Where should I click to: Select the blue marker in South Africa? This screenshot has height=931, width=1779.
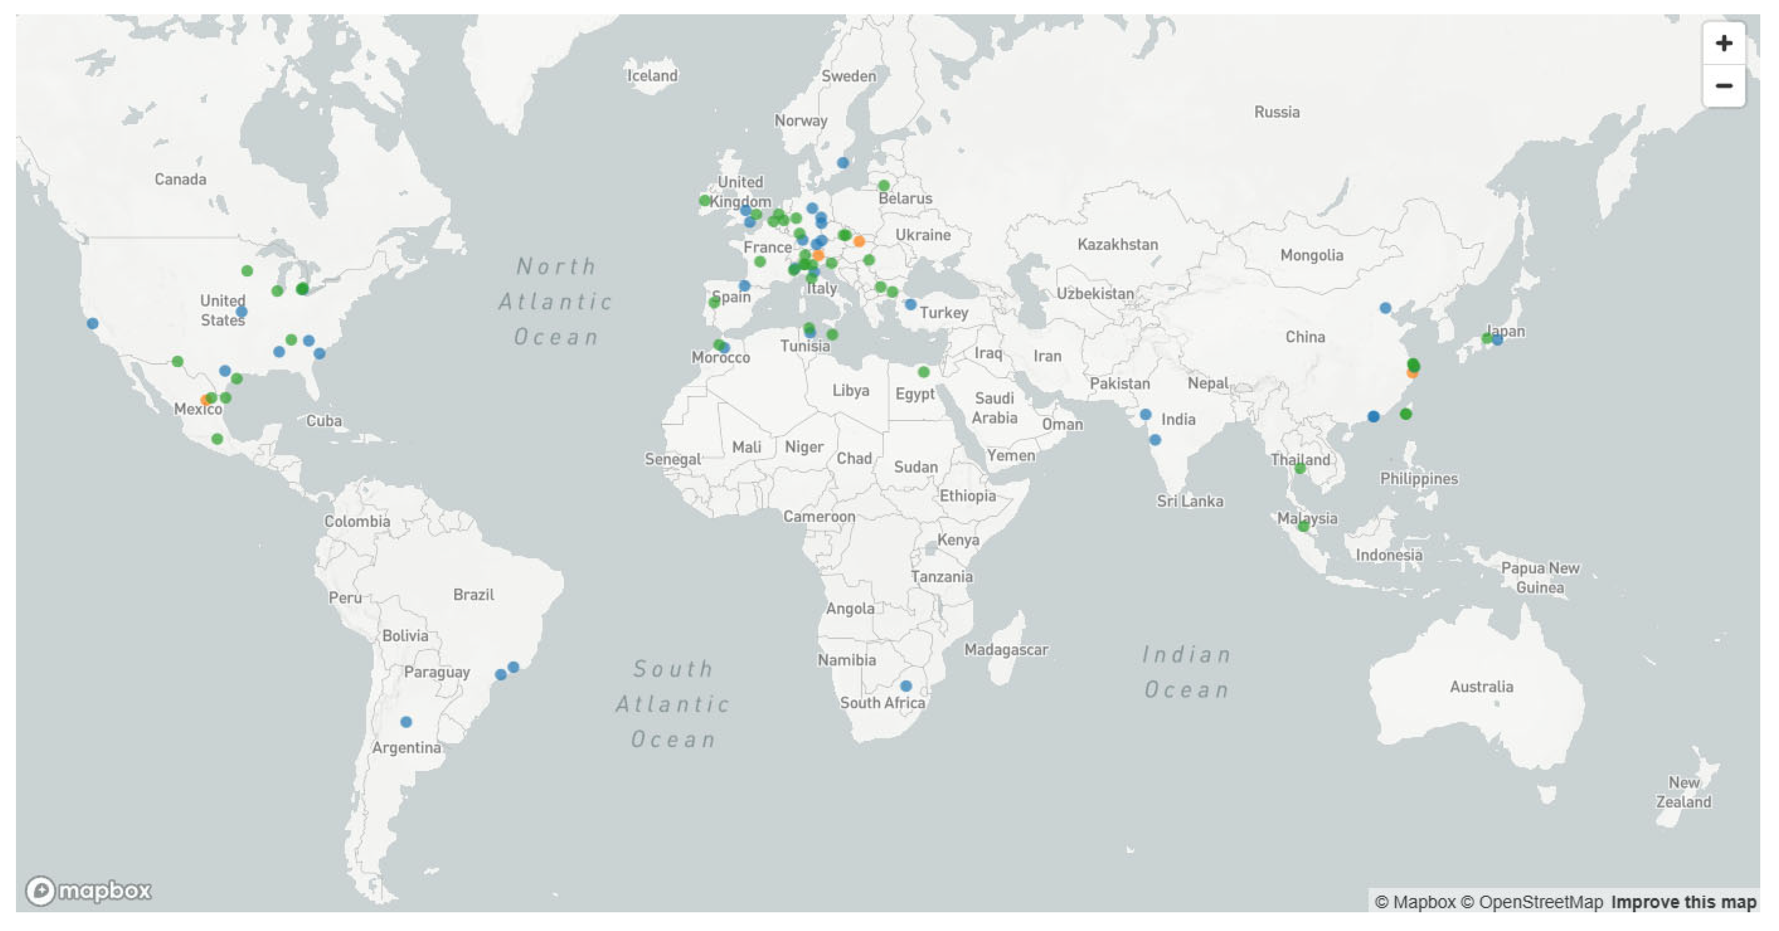click(905, 686)
